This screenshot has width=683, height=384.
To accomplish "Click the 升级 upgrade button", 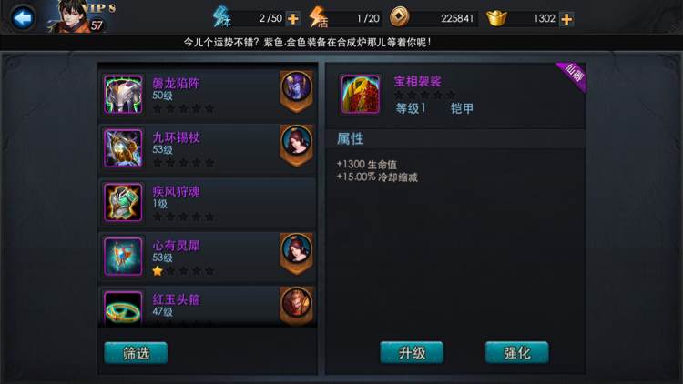I will pyautogui.click(x=412, y=353).
